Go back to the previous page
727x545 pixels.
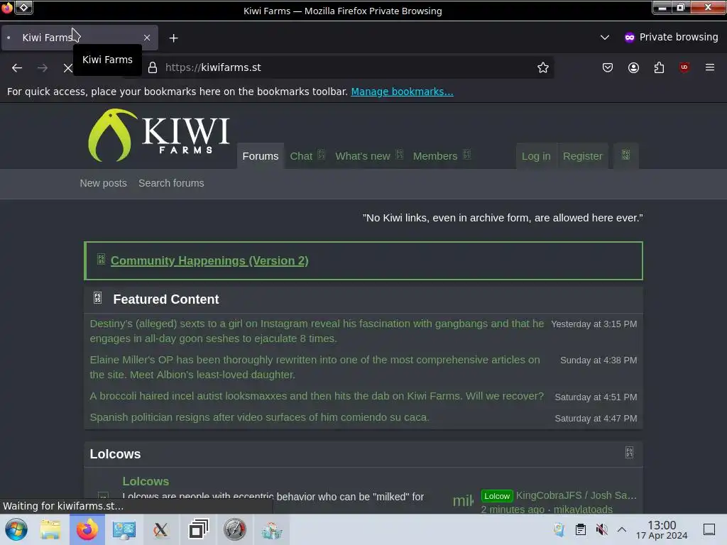click(17, 67)
